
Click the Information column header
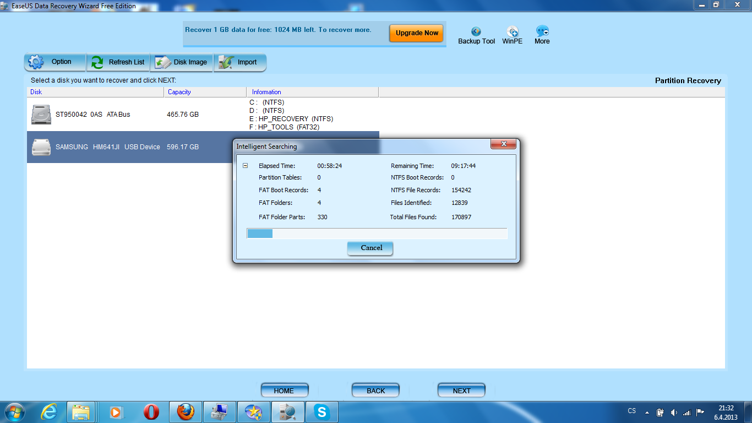click(x=313, y=92)
